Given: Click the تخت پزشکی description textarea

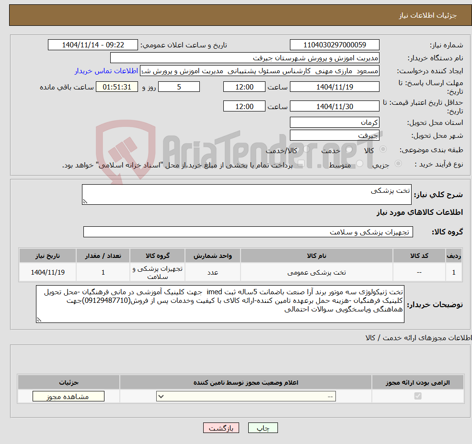Looking at the screenshot, I should coord(246,195).
